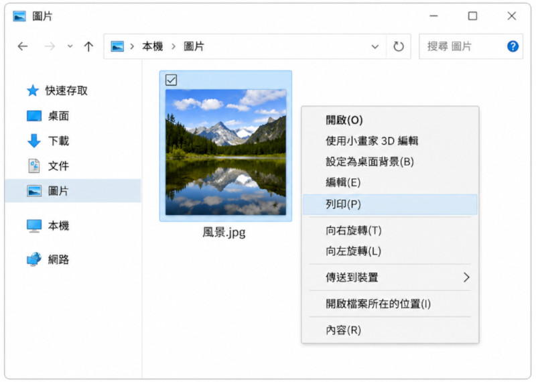This screenshot has width=536, height=382.
Task: Click the 桌面 desktop icon
Action: [x=34, y=116]
